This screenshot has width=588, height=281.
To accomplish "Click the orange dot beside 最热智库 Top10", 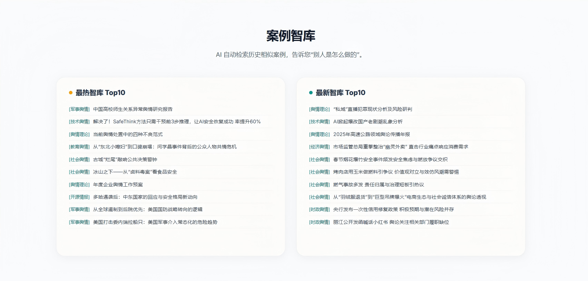I will [x=71, y=93].
